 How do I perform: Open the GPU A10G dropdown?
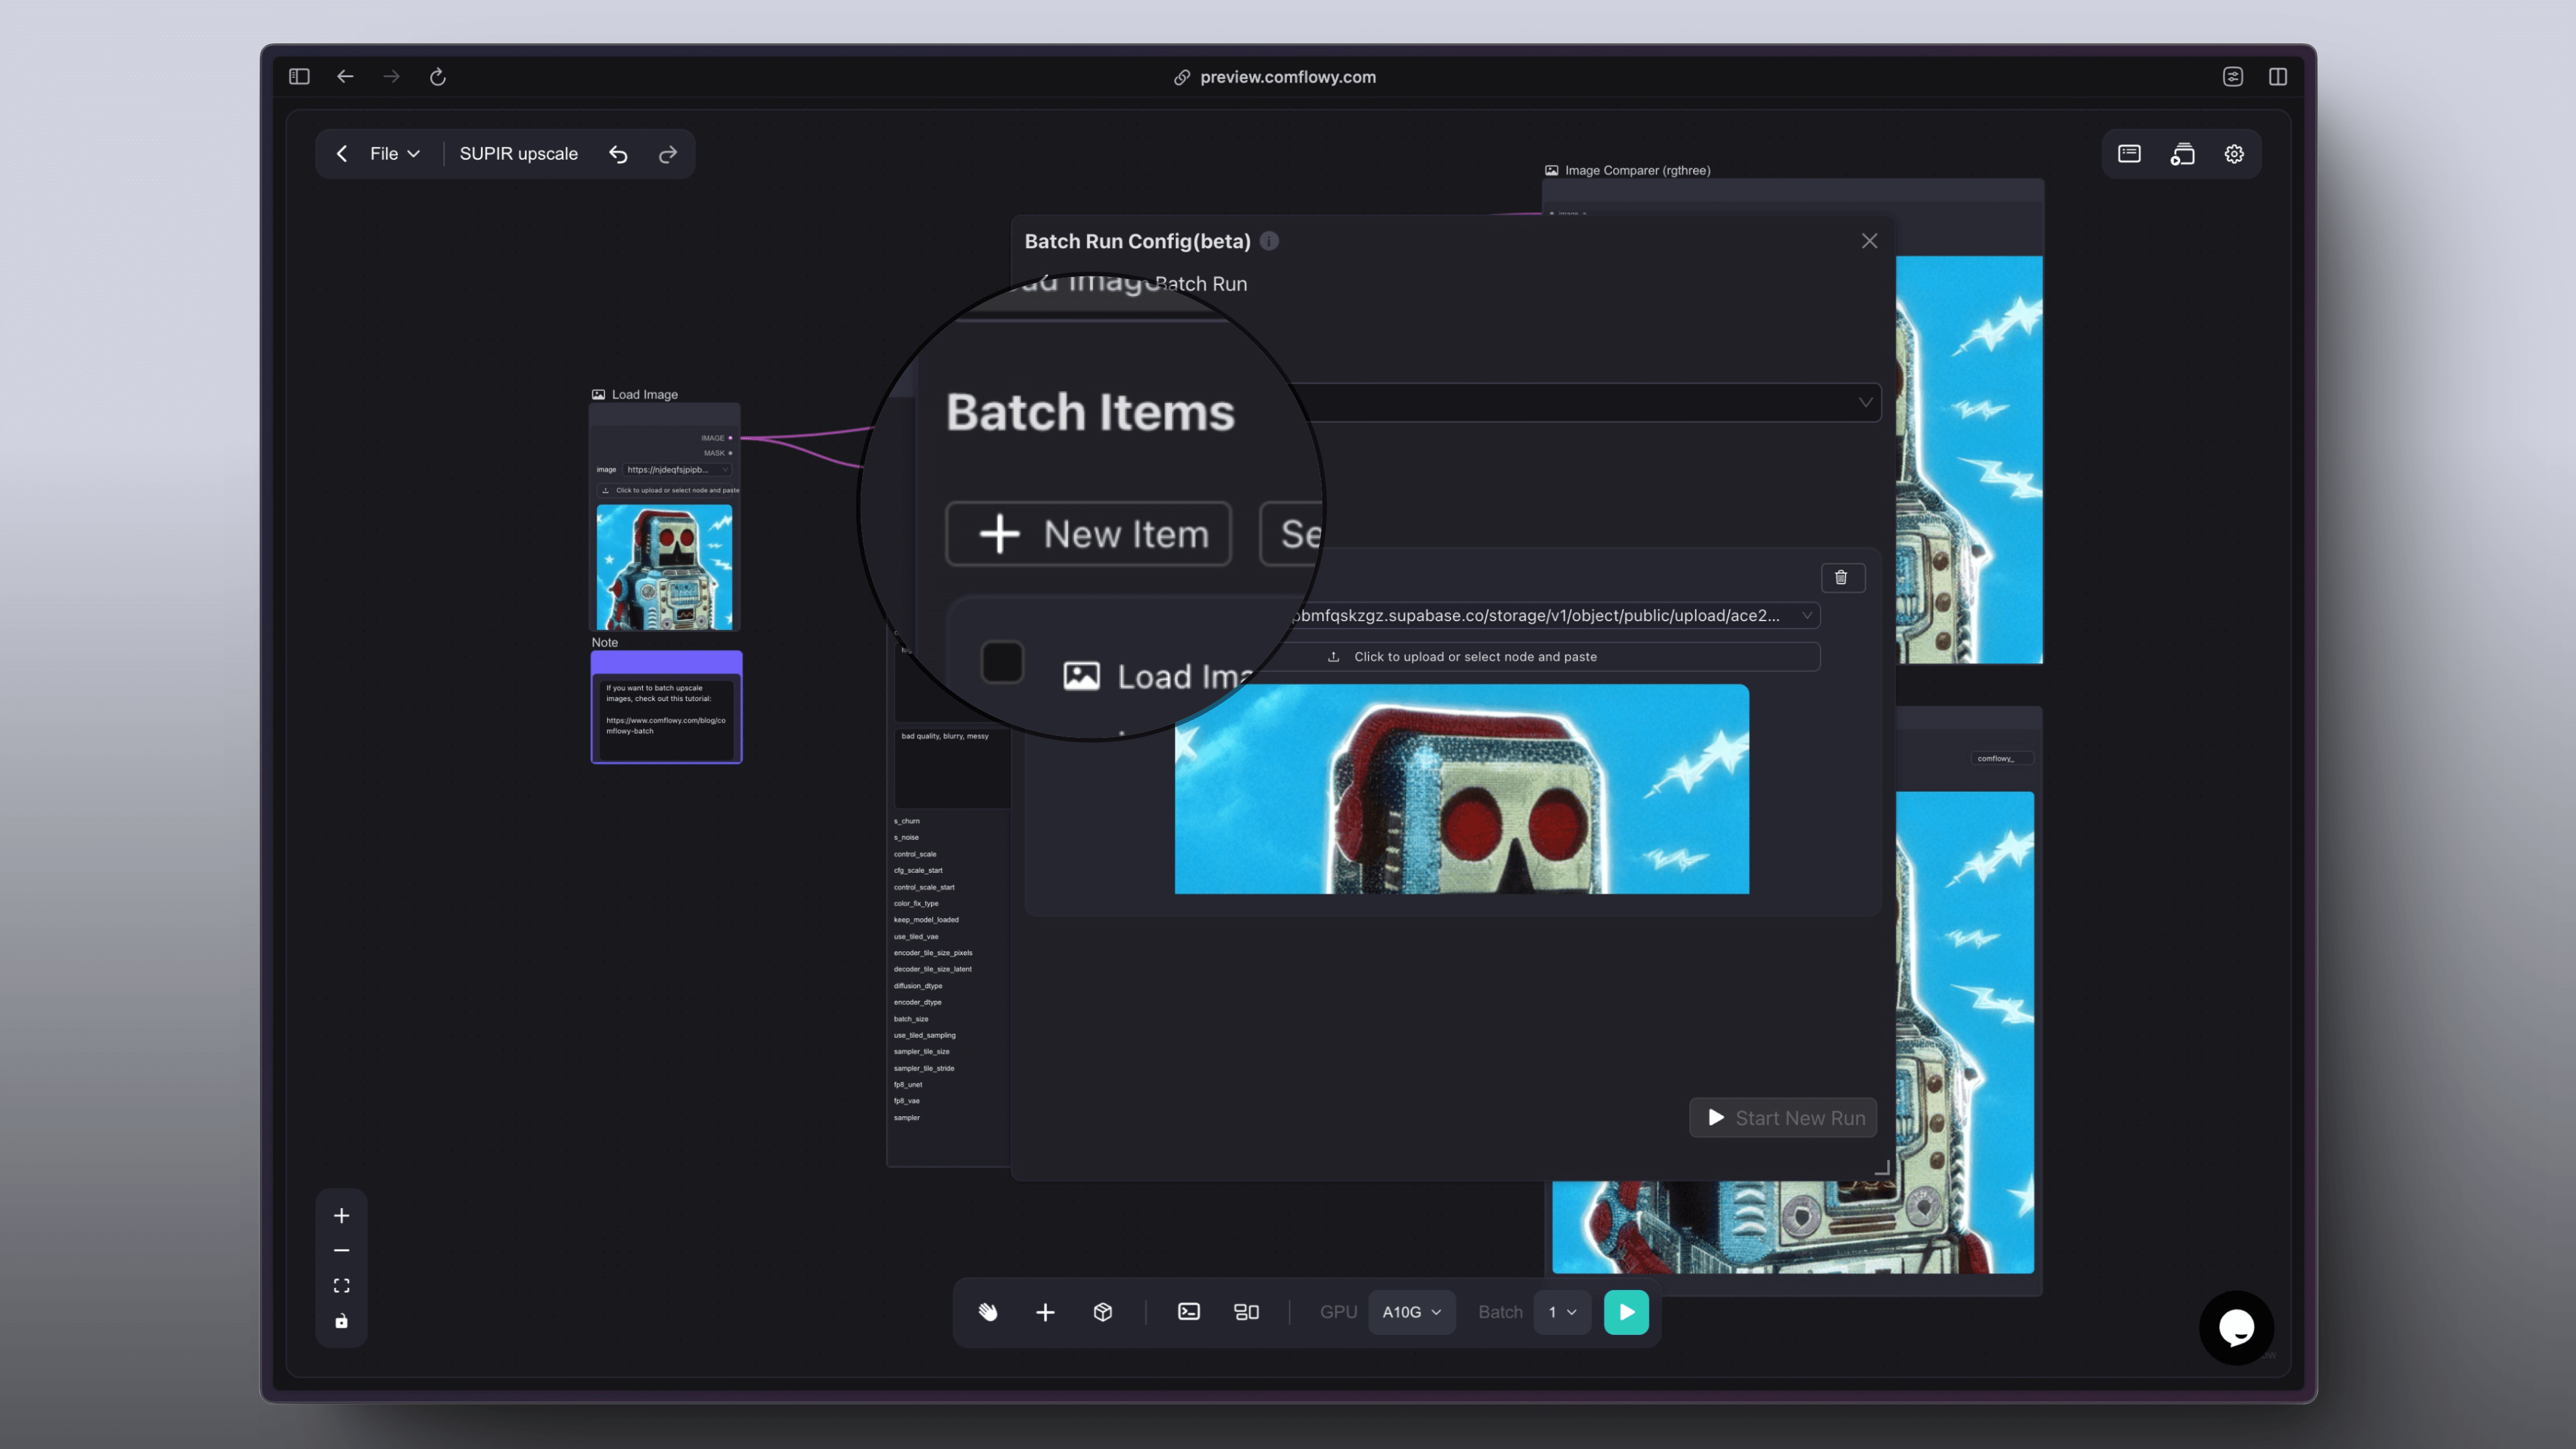tap(1411, 1312)
